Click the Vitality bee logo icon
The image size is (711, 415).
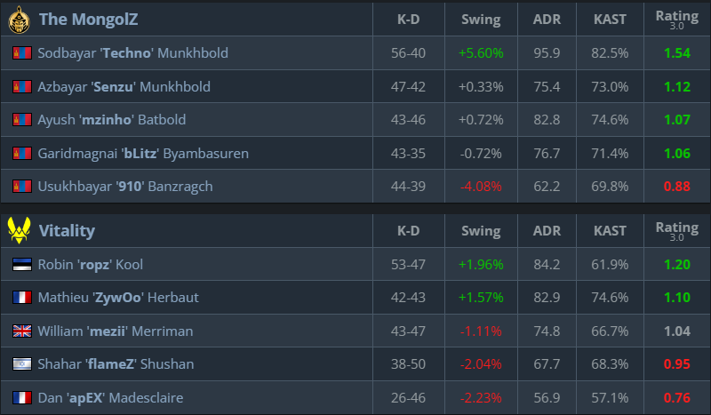point(20,231)
